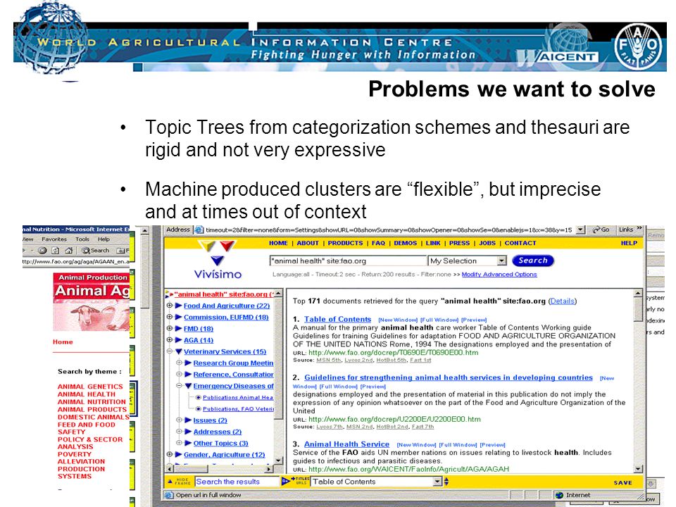Click the POVERTY ALLEVIATION theme link

[81, 458]
